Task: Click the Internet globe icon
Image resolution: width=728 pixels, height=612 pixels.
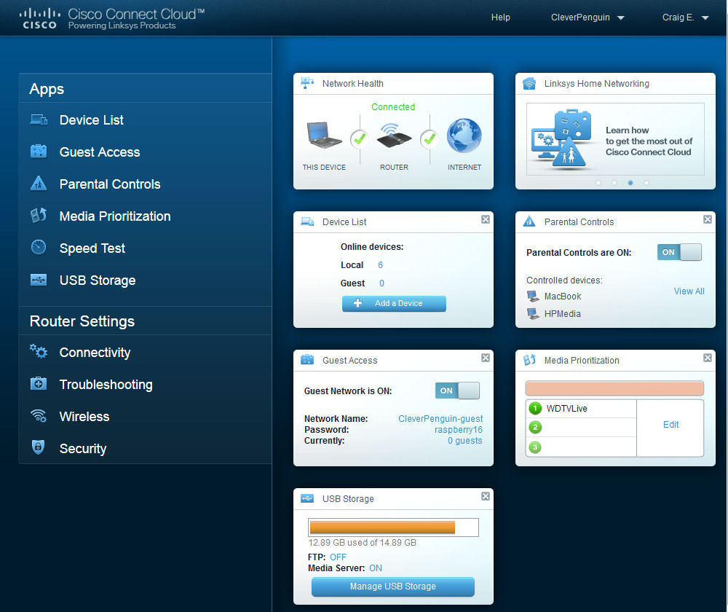Action: point(464,136)
